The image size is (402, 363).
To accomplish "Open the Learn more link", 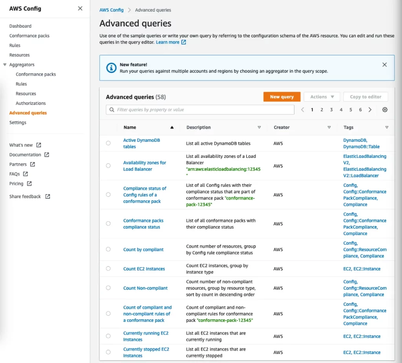I will (x=167, y=42).
